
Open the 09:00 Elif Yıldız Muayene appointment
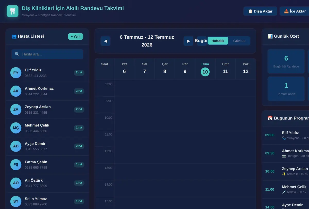(286, 135)
